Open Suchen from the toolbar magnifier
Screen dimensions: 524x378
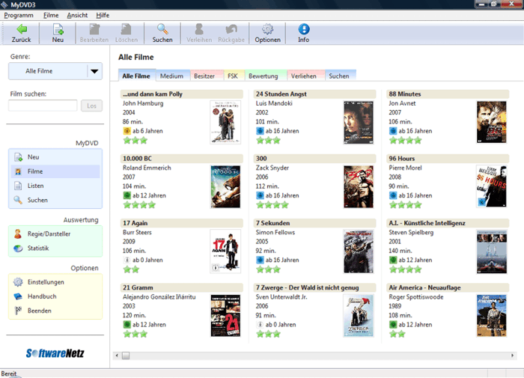point(162,29)
